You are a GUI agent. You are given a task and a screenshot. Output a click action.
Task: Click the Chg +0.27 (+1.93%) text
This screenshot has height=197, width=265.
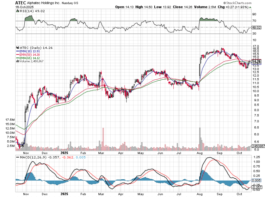click(233, 7)
